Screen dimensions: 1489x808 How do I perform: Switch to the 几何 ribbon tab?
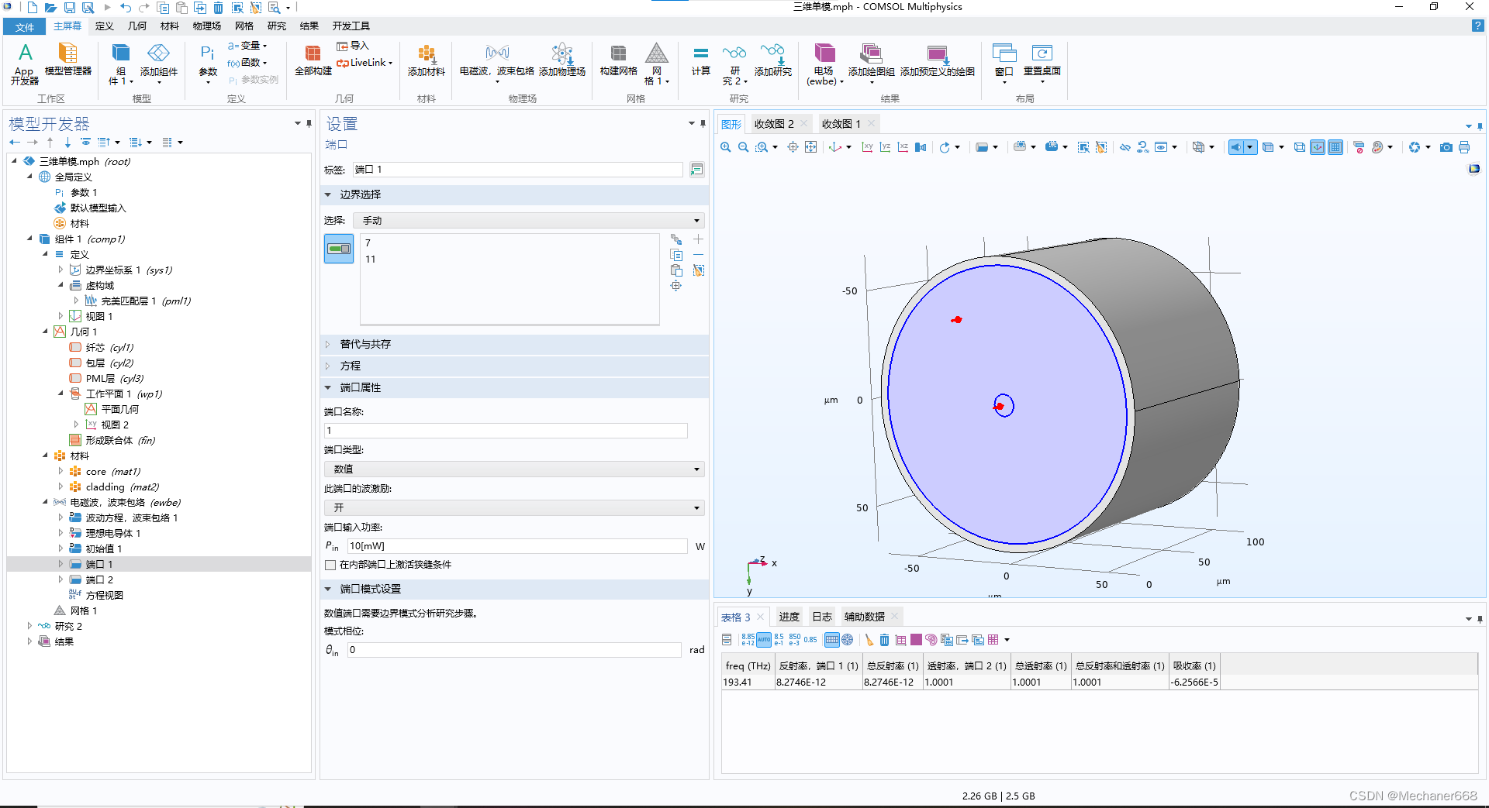pyautogui.click(x=137, y=26)
